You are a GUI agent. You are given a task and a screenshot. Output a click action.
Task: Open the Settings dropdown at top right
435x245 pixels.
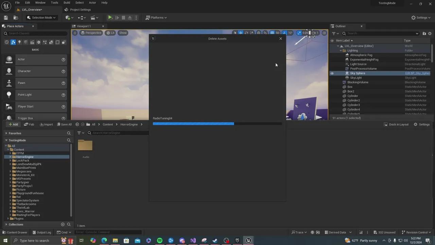(x=421, y=18)
